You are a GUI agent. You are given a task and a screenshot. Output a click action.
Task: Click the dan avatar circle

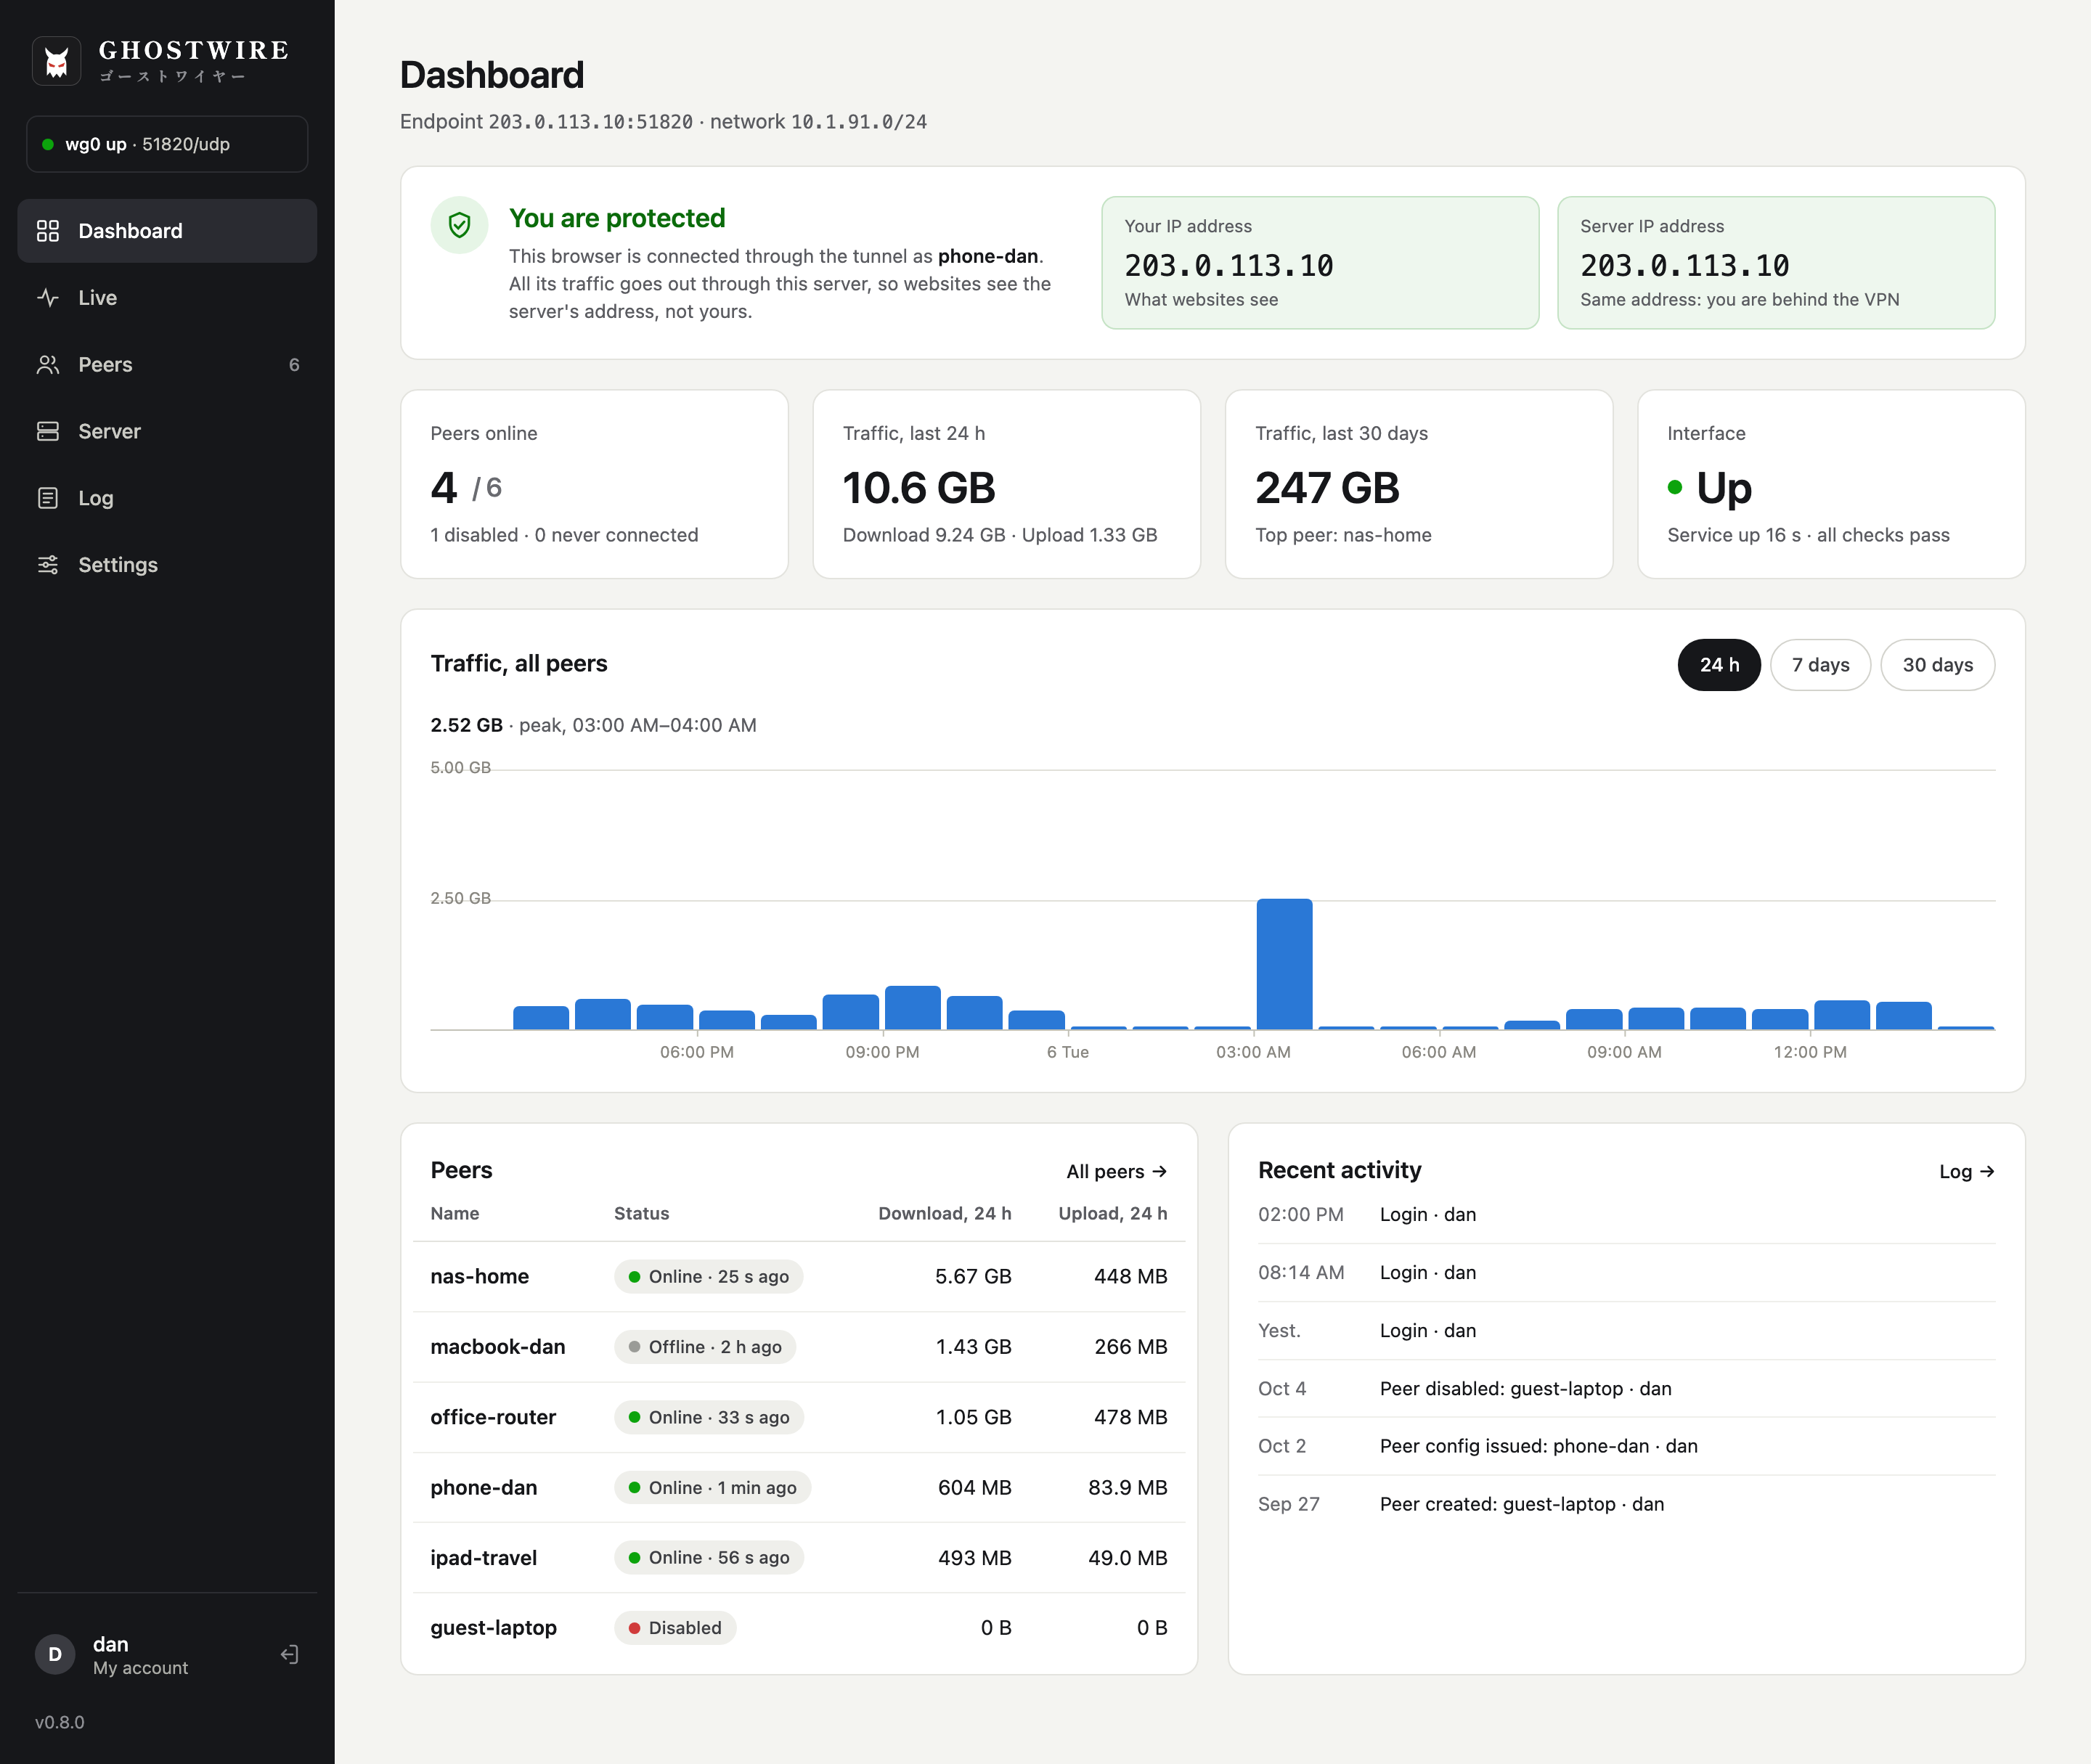coord(55,1654)
